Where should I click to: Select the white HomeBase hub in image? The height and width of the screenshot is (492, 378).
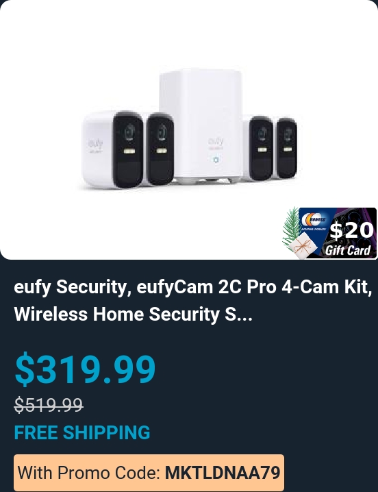coord(201,127)
